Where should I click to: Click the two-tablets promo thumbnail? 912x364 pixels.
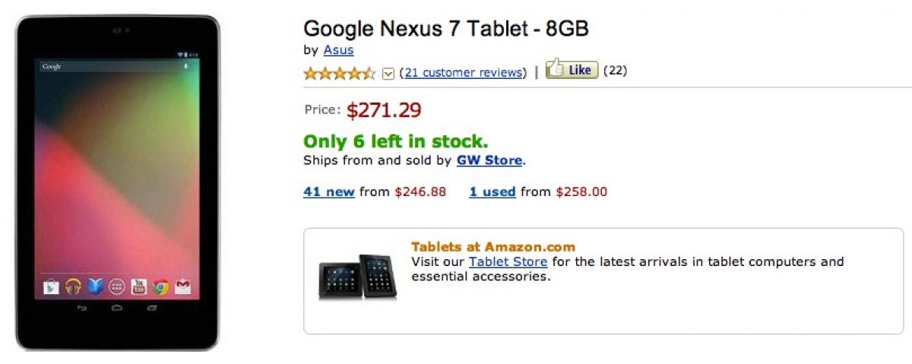pyautogui.click(x=356, y=276)
